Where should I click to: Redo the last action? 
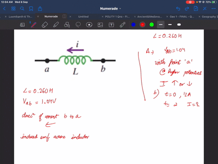tap(187, 9)
